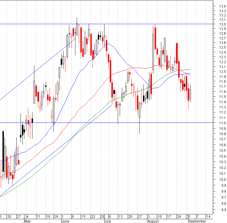The image size is (227, 223).
Task: Click the 9.5 price axis label
Action: click(223, 210)
